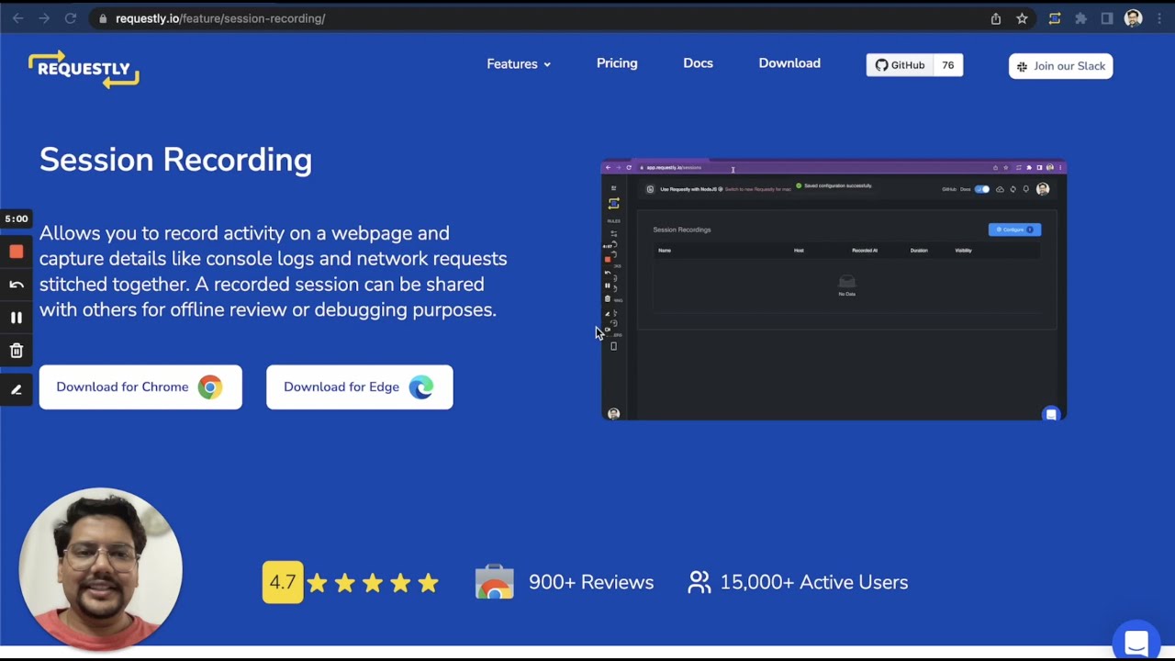Toggle the browser side panel icon
The width and height of the screenshot is (1175, 661).
(1107, 18)
